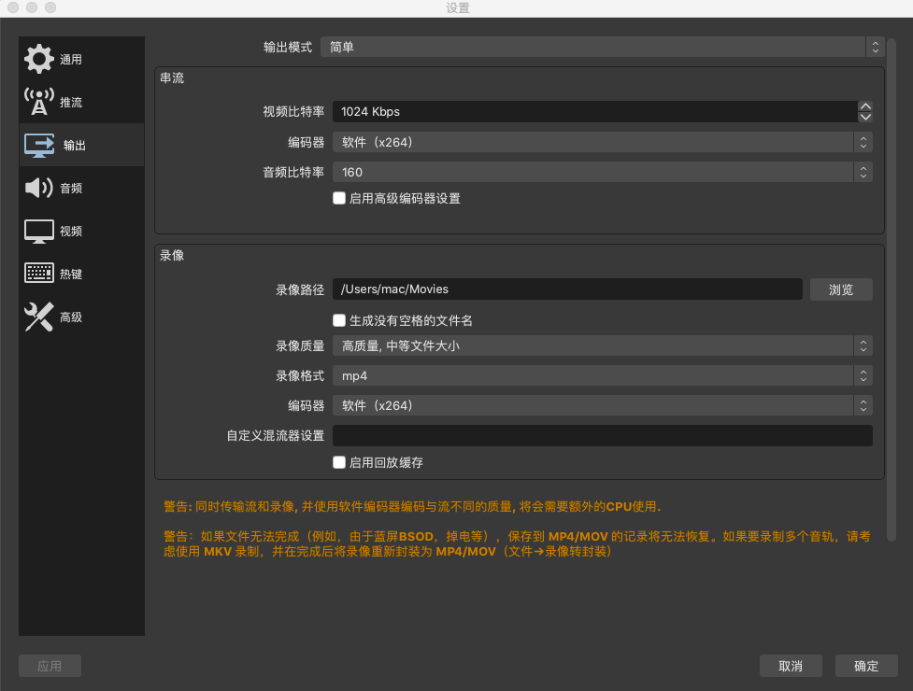Image resolution: width=913 pixels, height=691 pixels.
Task: Open Stream settings via antenna icon
Action: tap(39, 102)
